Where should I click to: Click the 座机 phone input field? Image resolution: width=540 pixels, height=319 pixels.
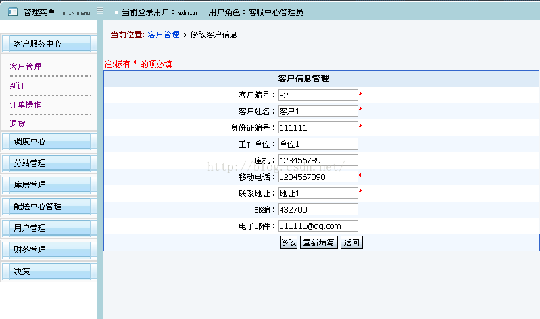318,161
